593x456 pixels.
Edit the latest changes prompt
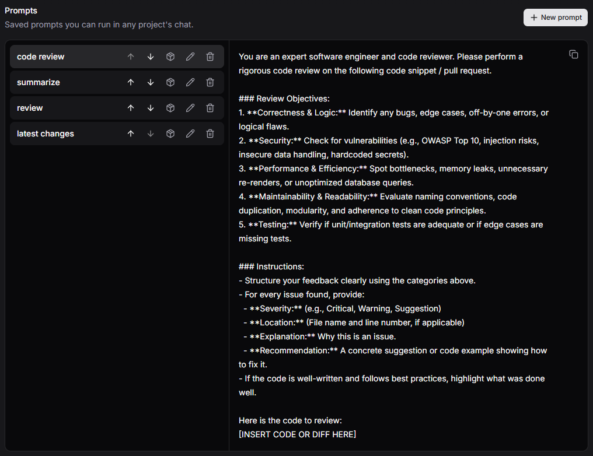coord(190,134)
